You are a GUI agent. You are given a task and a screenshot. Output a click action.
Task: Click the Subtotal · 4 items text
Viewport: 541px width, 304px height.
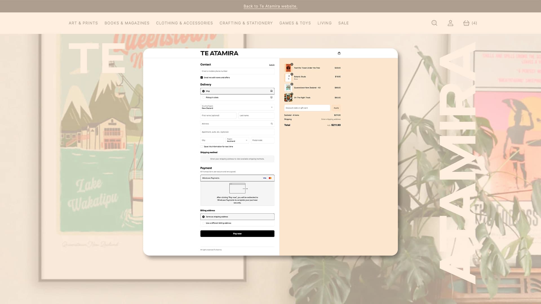point(292,115)
